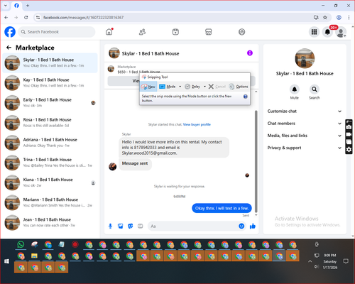Viewport: 355px width, 284px height.
Task: Expand Privacy & support section
Action: pos(305,148)
